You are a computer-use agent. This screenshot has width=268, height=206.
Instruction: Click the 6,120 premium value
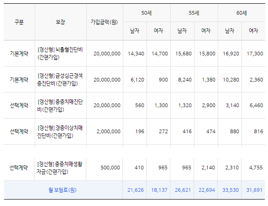137,80
